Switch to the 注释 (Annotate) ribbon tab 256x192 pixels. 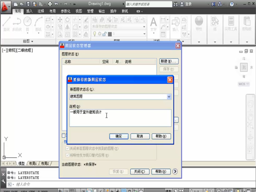(x=41, y=11)
